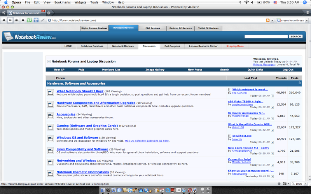Open Finder from the Dock
The width and height of the screenshot is (311, 194).
[103, 191]
